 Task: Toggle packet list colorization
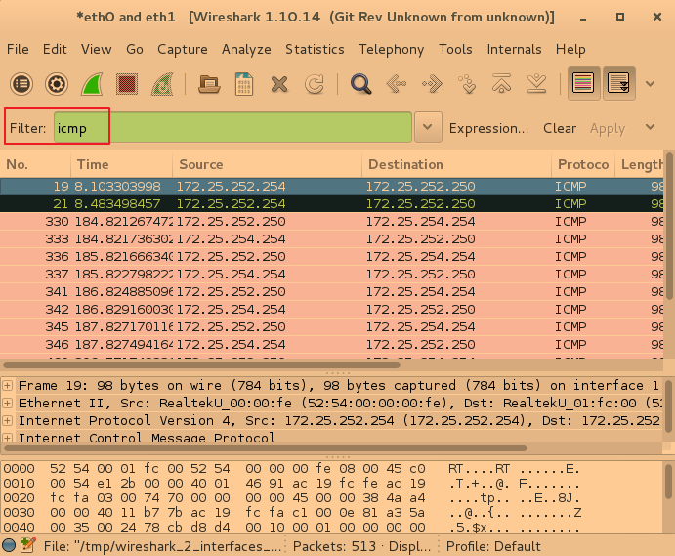pos(584,84)
